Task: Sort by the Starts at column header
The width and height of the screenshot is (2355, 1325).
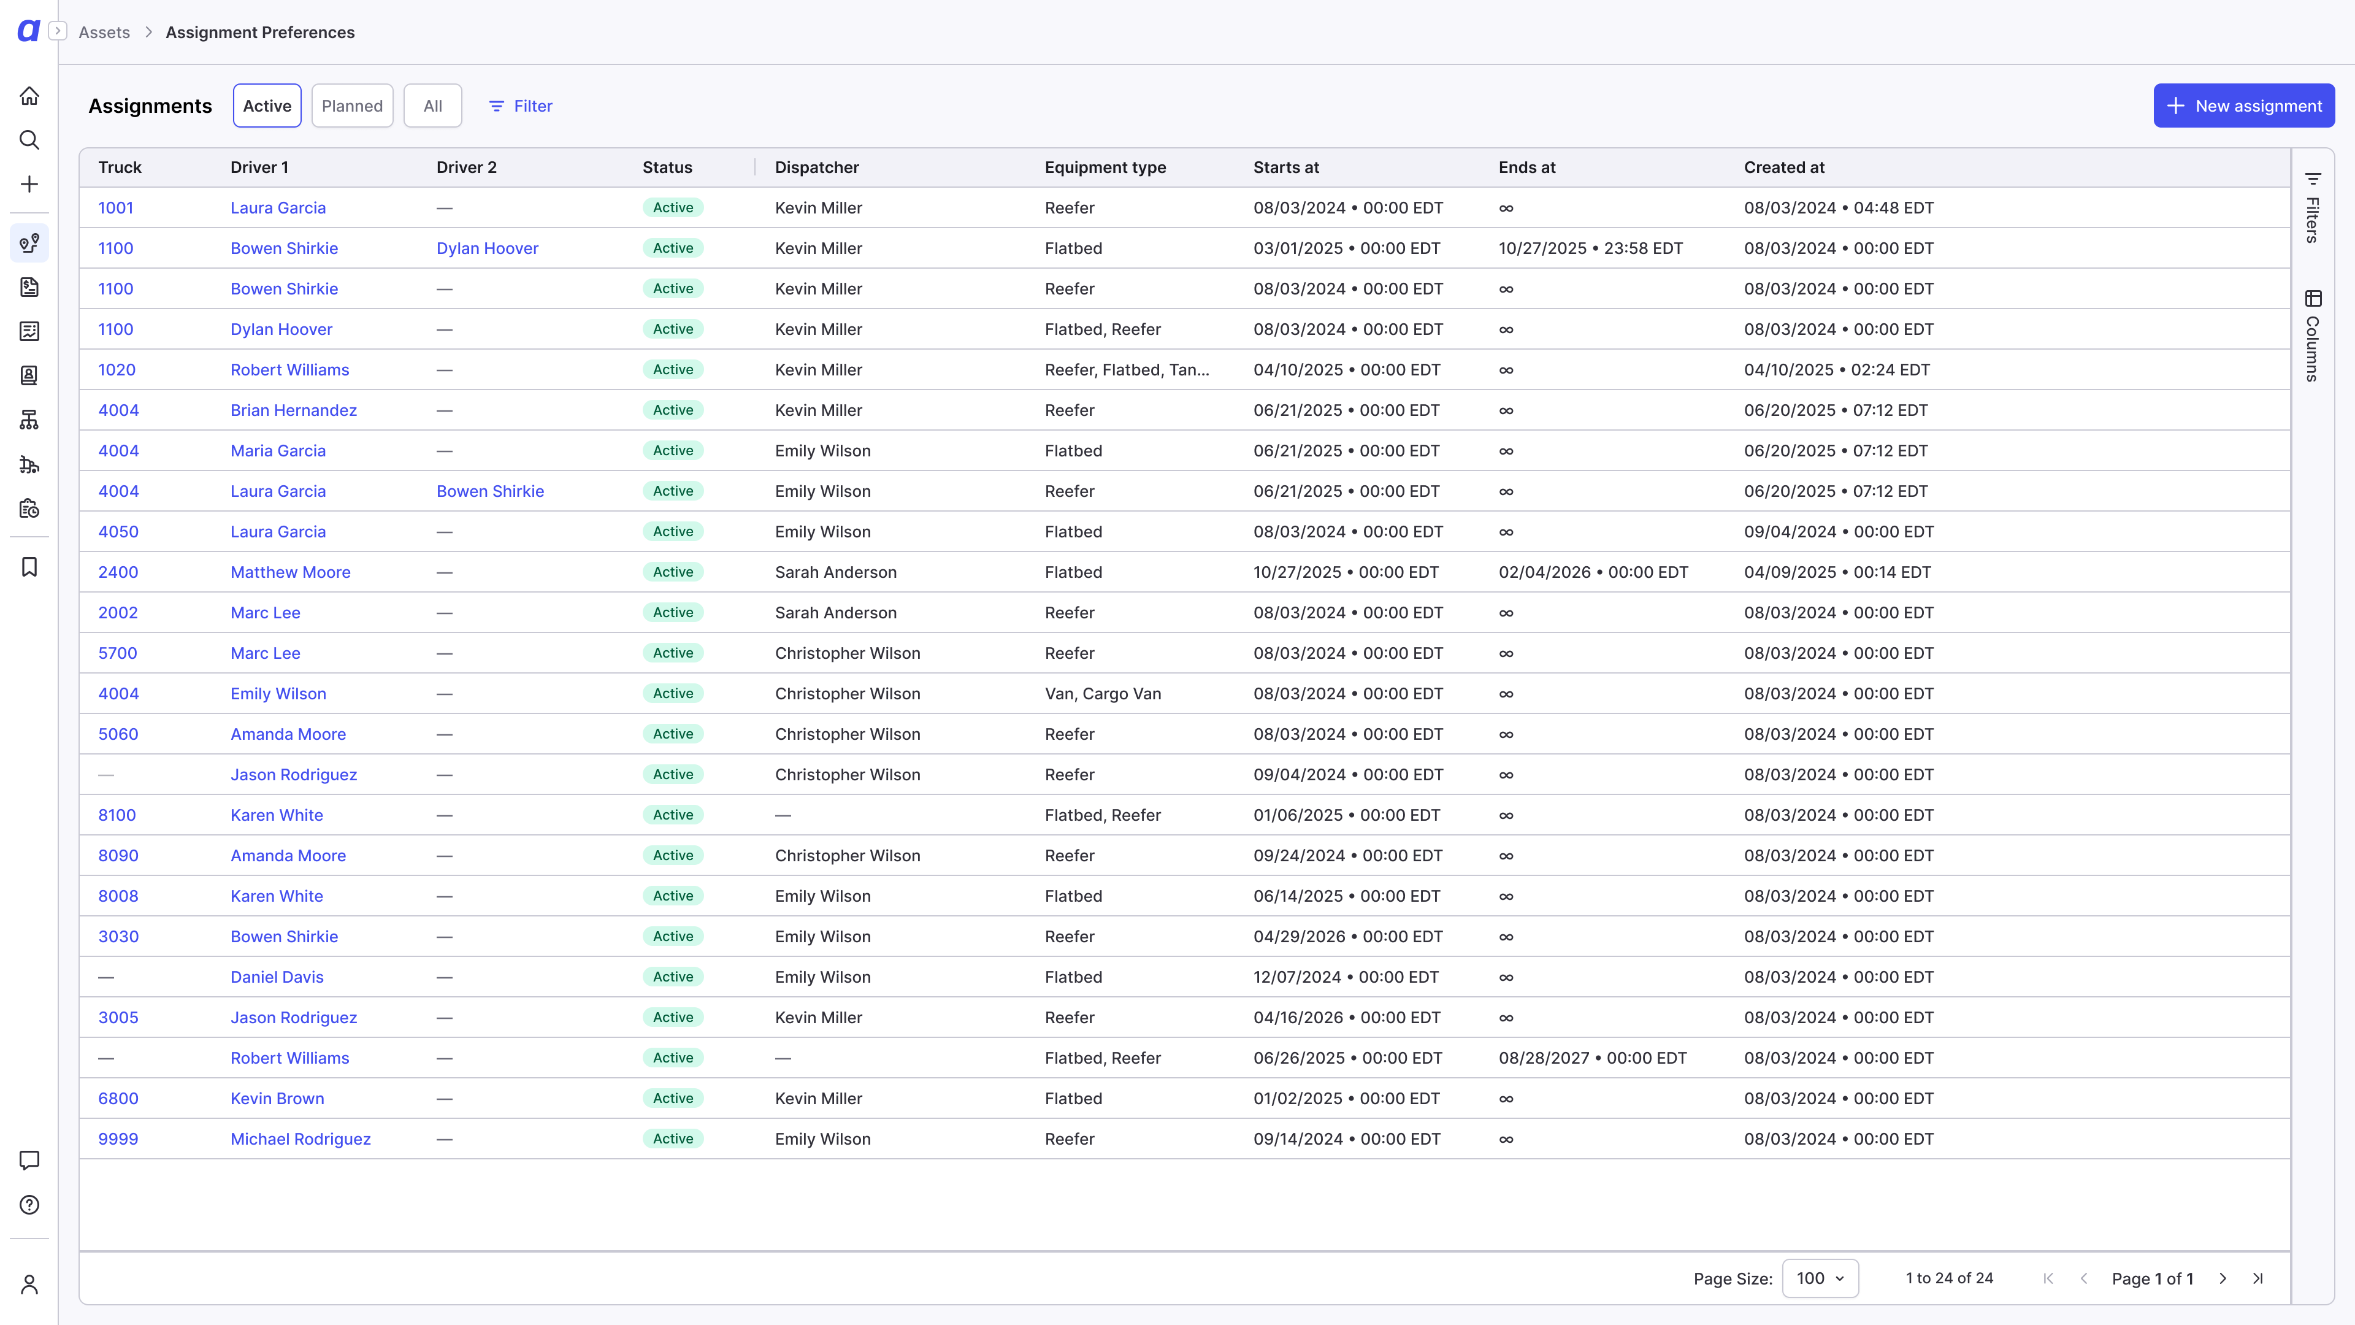Action: (x=1285, y=167)
